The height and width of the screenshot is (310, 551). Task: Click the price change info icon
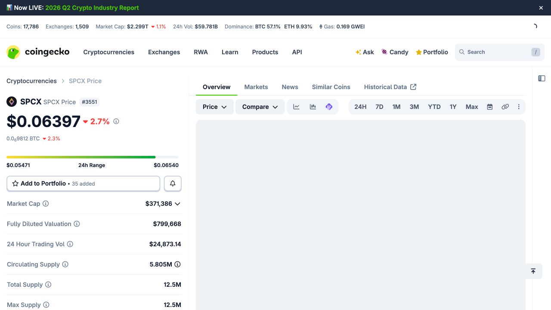tap(116, 121)
